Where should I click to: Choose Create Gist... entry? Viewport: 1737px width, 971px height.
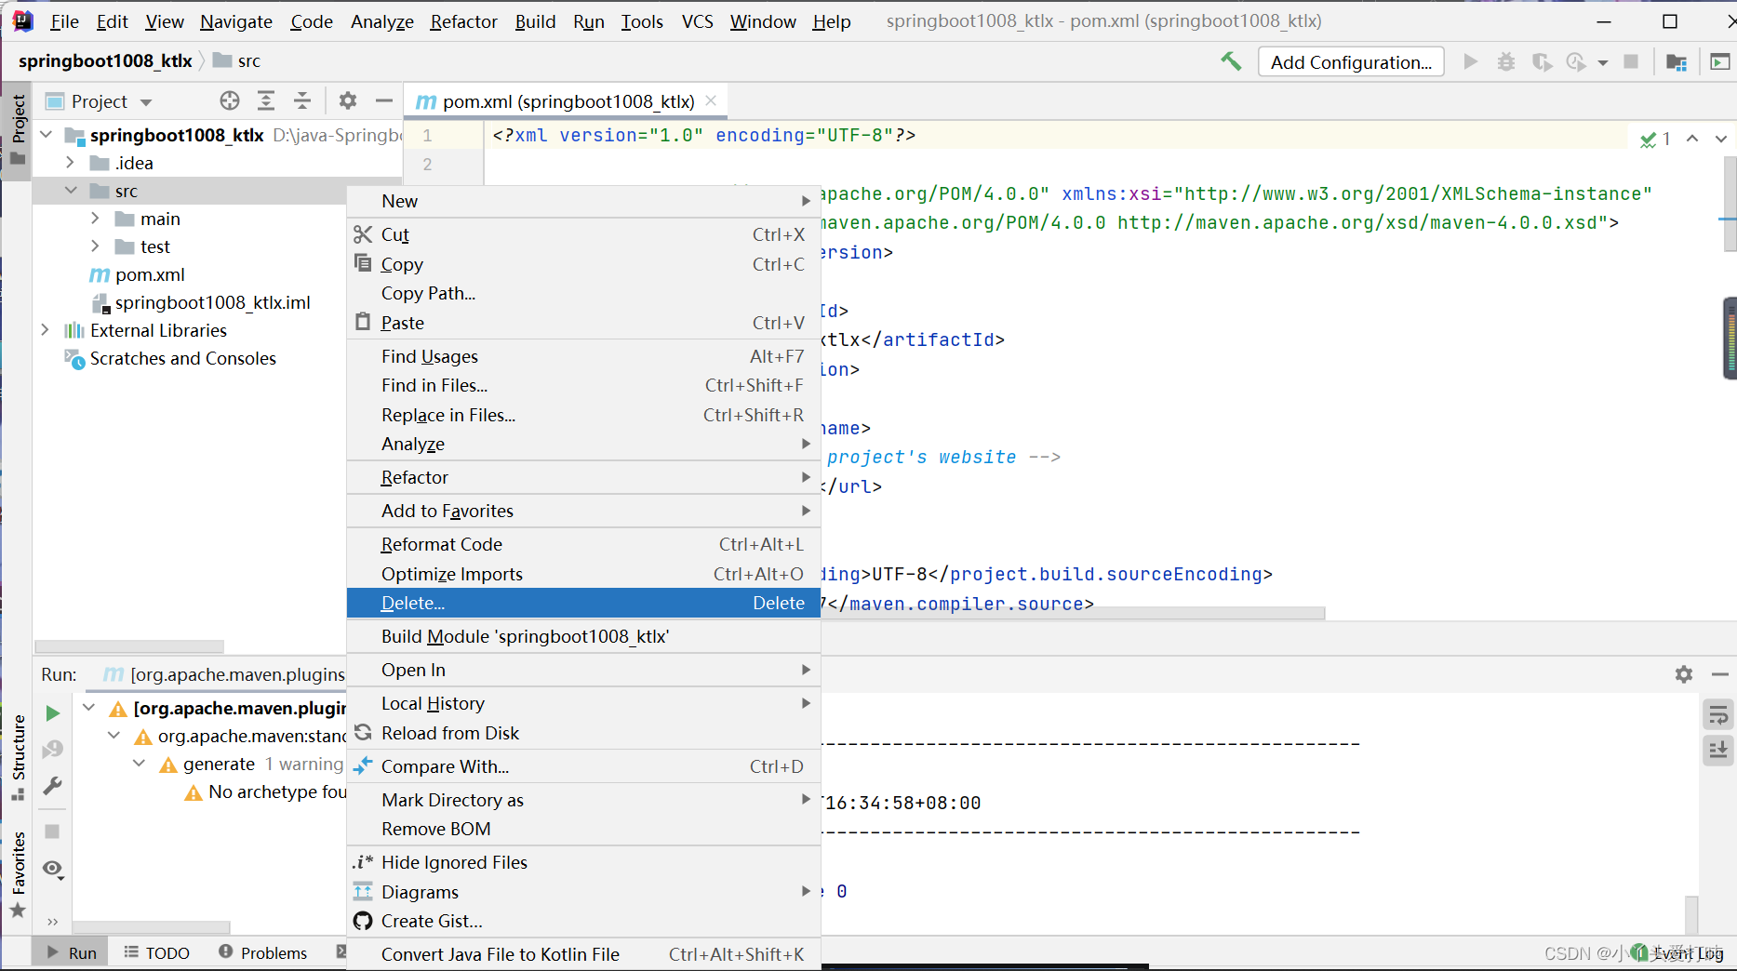[x=583, y=921]
